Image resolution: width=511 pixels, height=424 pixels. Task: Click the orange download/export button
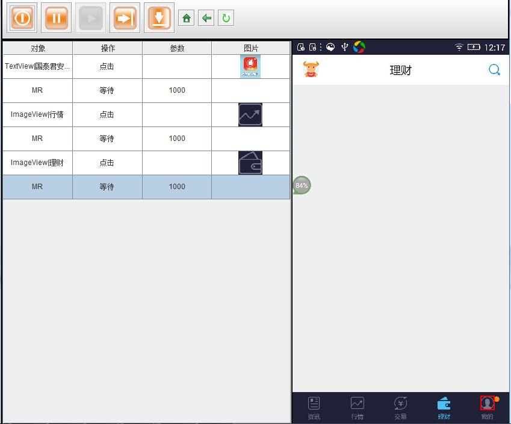pos(159,18)
